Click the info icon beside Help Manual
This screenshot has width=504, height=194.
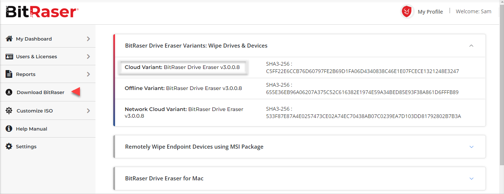point(9,129)
